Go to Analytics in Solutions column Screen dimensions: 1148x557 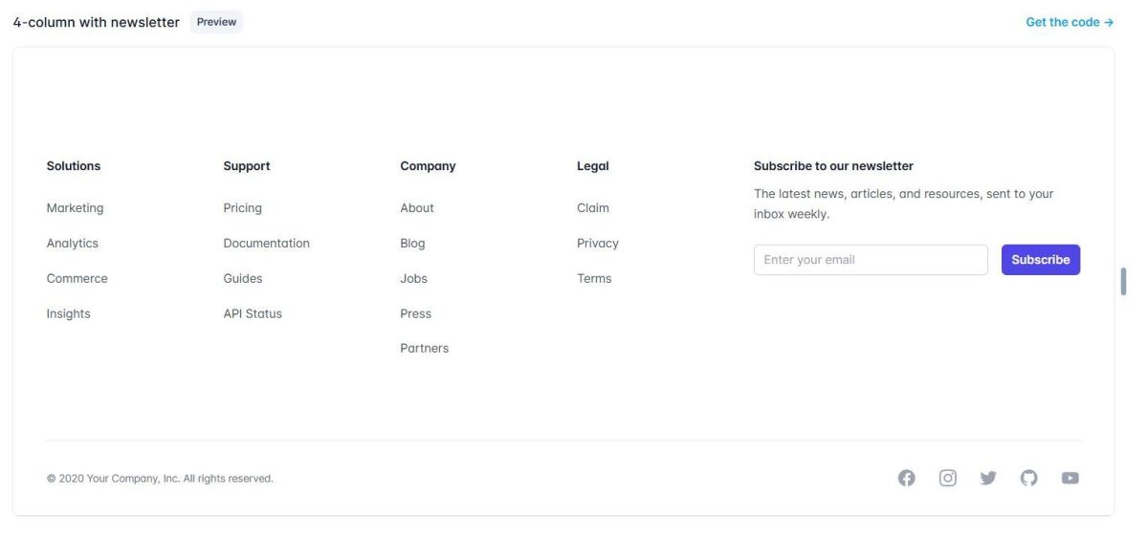73,244
